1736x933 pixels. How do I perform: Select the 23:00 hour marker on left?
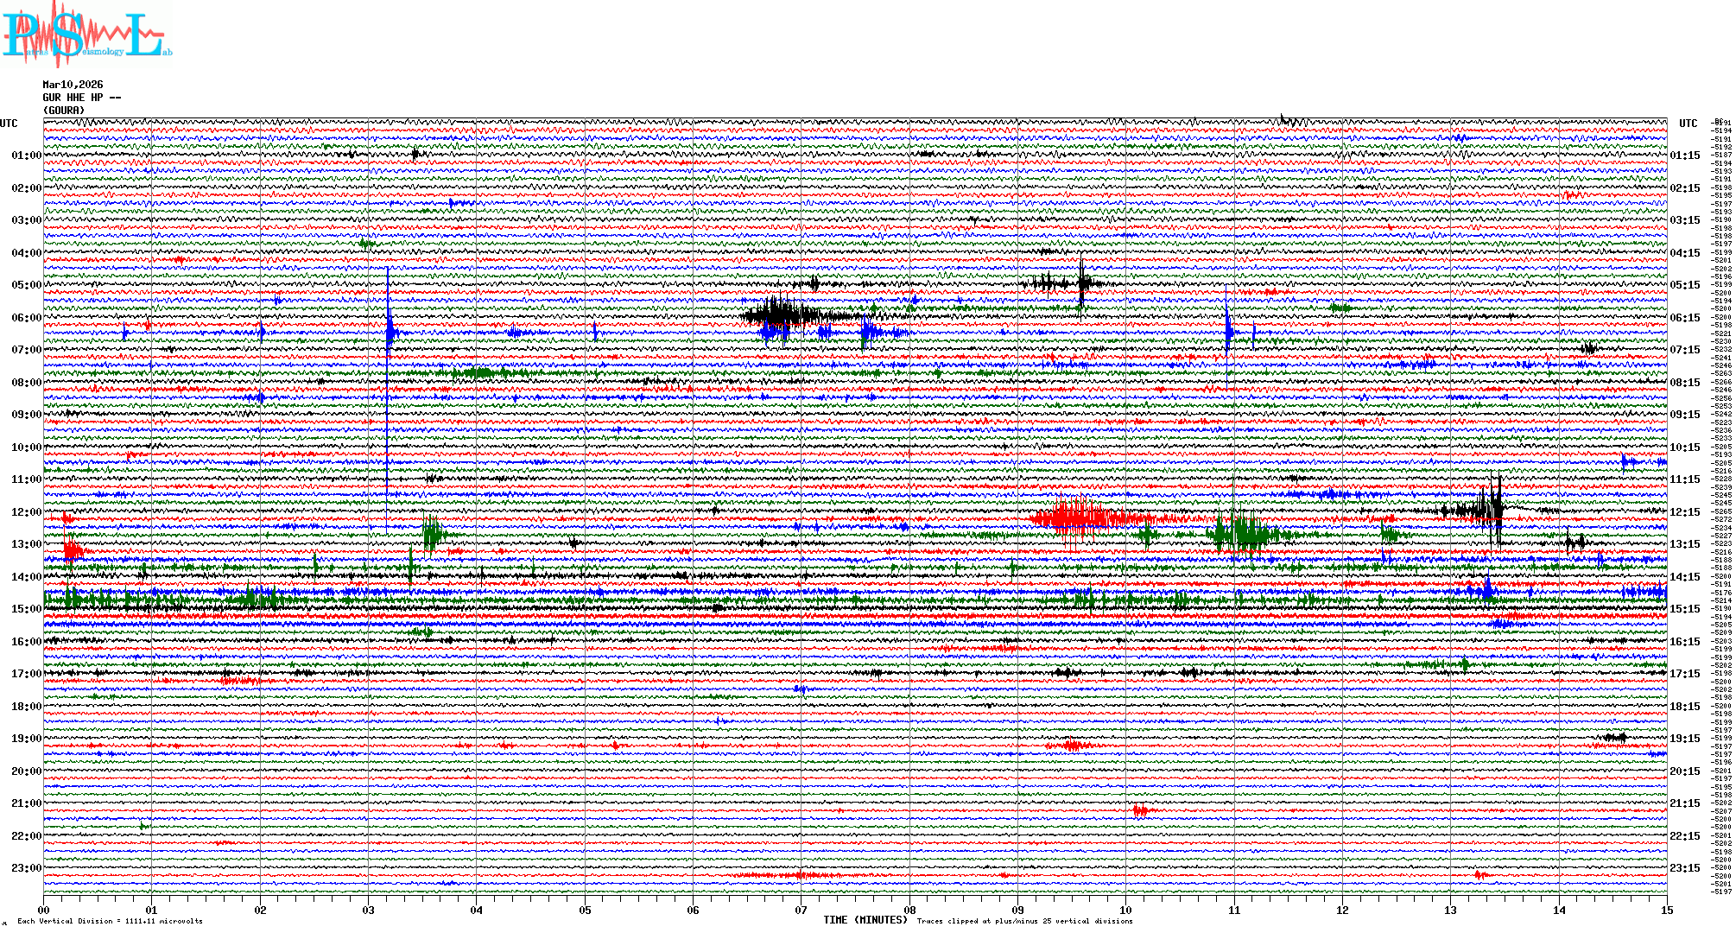[x=26, y=868]
